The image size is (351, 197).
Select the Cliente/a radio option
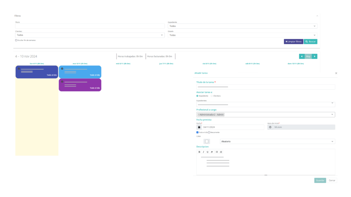[x=211, y=96]
